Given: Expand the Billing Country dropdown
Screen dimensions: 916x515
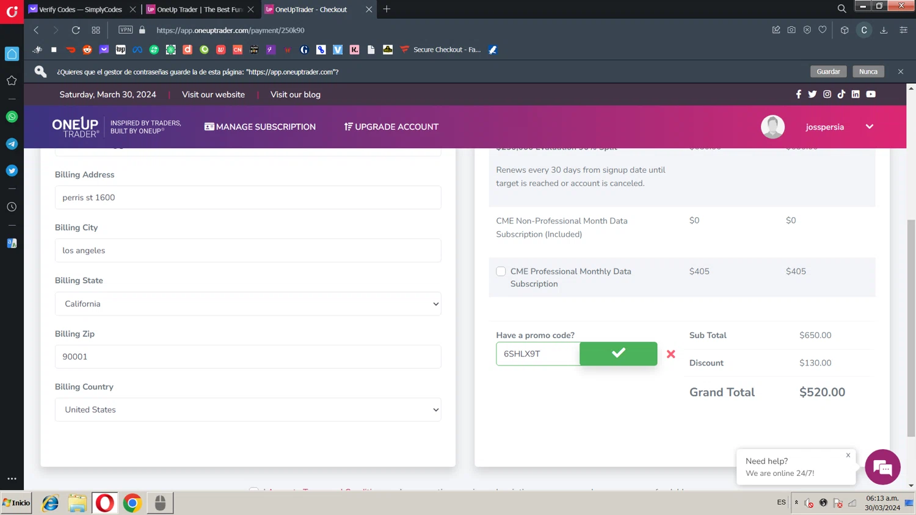Looking at the screenshot, I should point(248,409).
